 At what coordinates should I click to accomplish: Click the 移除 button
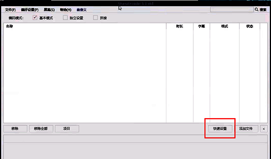[x=15, y=129]
